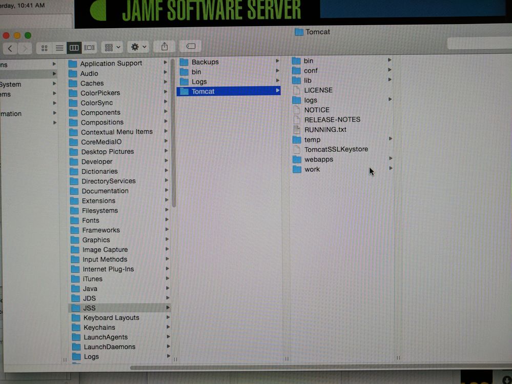Open the webapps folder
The width and height of the screenshot is (512, 384).
(319, 159)
